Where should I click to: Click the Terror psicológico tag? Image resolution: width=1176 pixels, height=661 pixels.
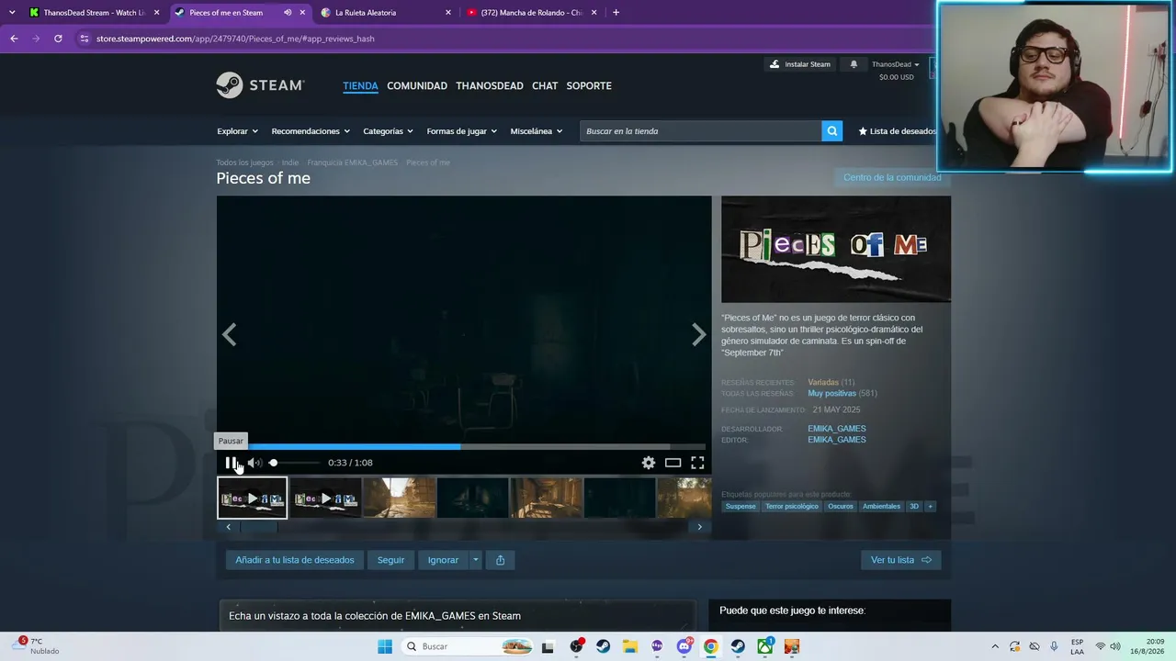click(792, 507)
